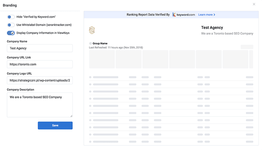Screen dimensions: 262x150
Task: Close the Branding dialog
Action: 254,4
